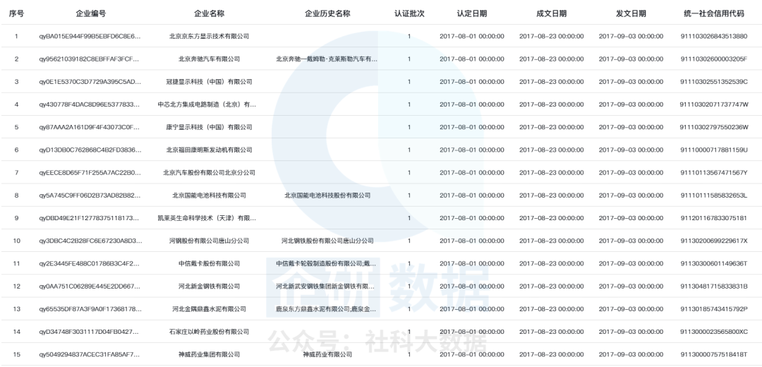Click the 企业编号 column header

(x=91, y=13)
